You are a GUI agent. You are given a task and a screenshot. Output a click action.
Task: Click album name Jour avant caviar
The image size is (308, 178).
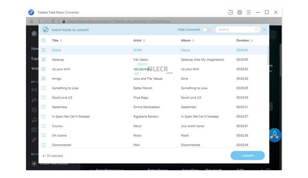point(192,126)
